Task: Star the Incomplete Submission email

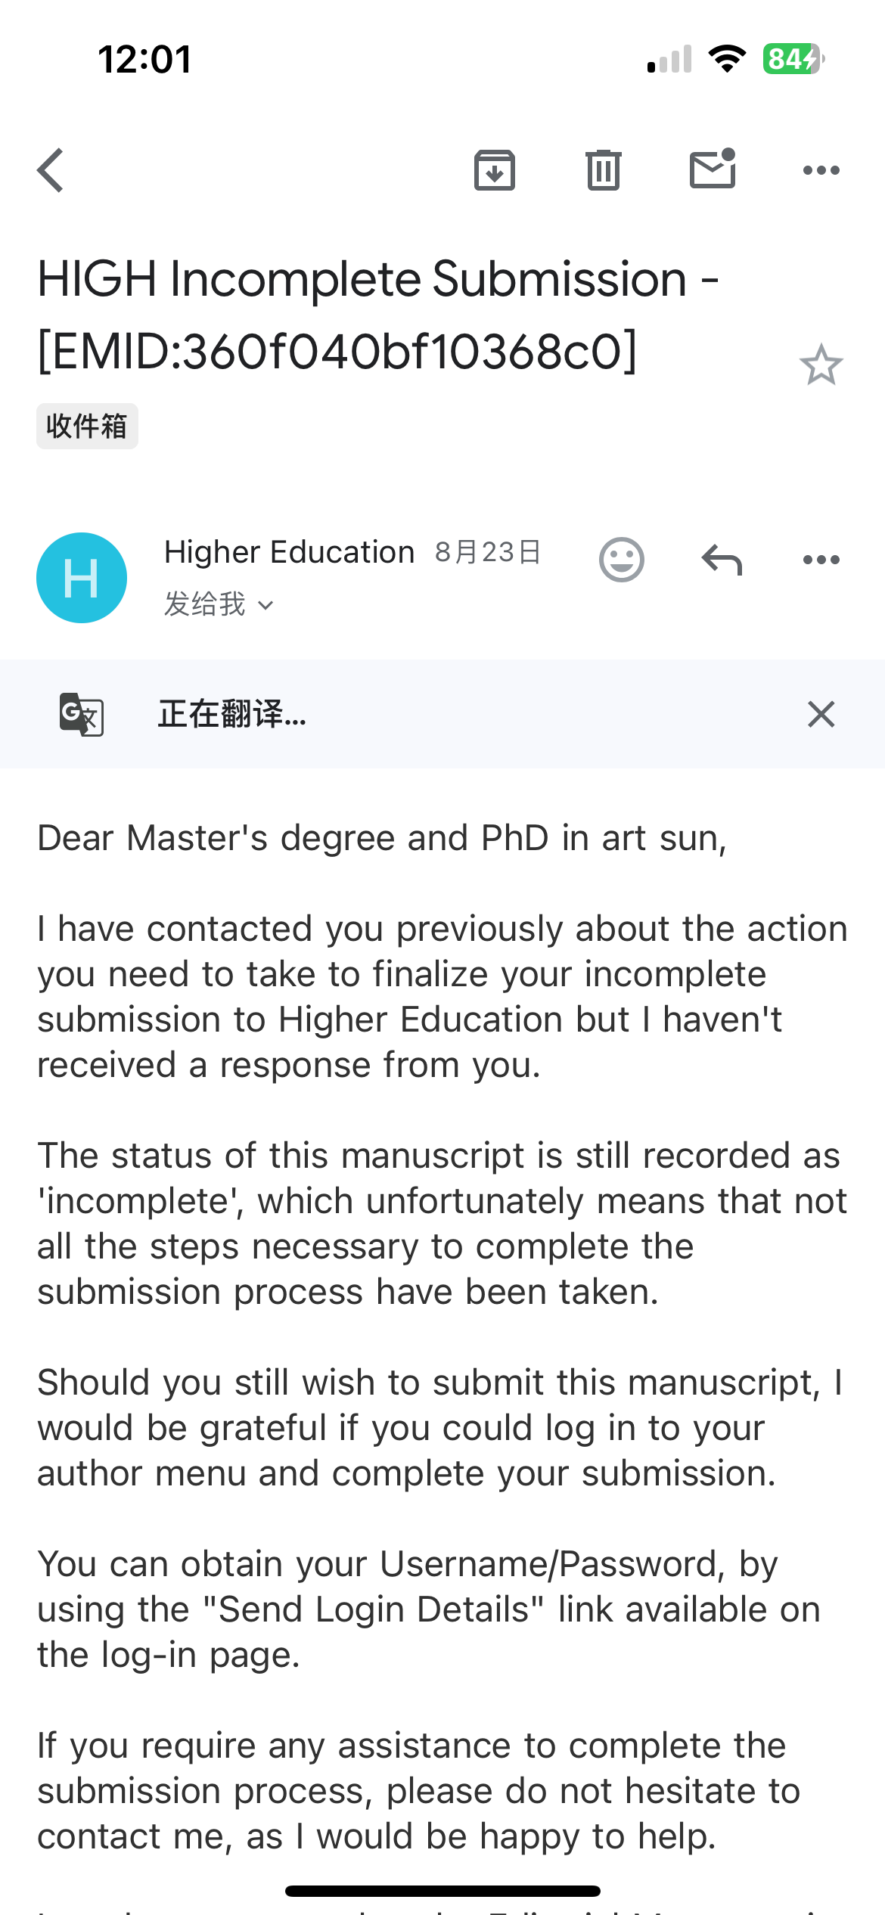Action: [x=821, y=365]
